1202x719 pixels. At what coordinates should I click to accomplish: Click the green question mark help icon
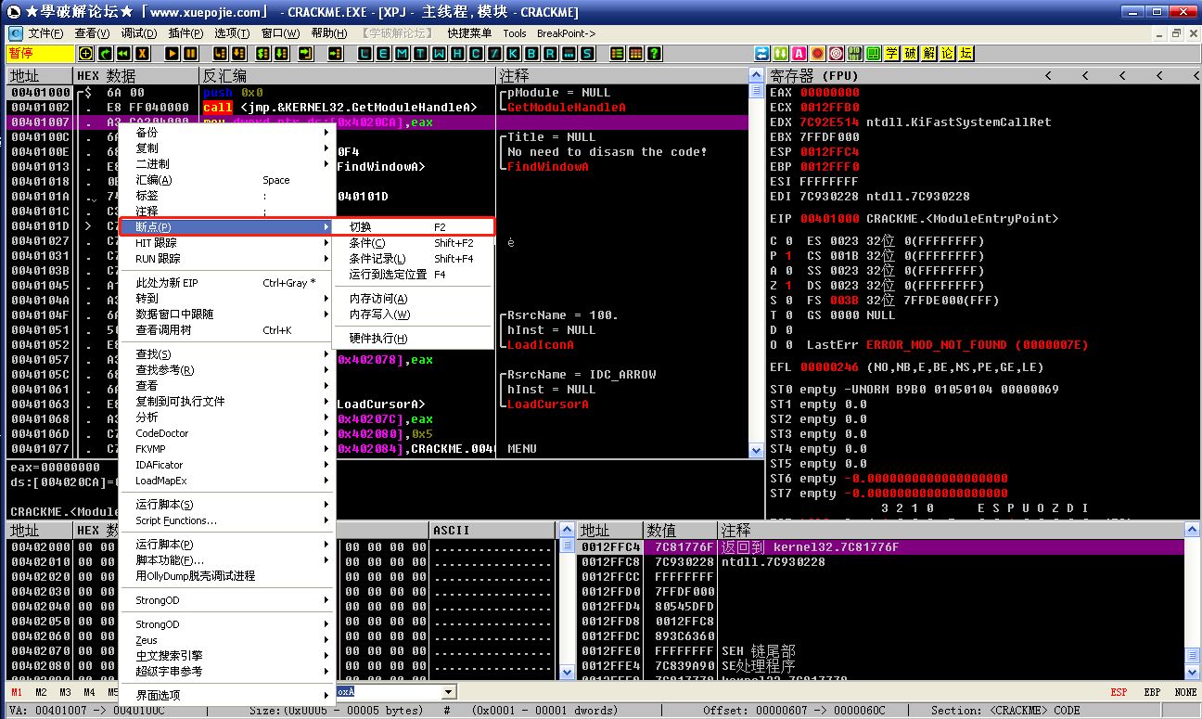click(x=654, y=54)
